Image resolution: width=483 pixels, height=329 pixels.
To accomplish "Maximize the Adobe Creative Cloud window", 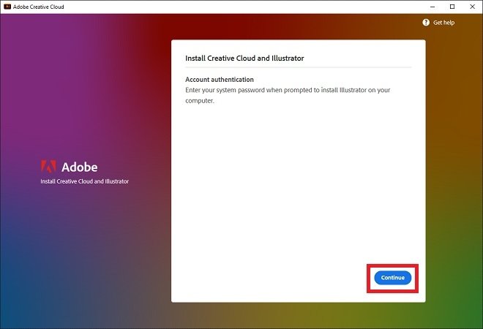I will pyautogui.click(x=452, y=7).
